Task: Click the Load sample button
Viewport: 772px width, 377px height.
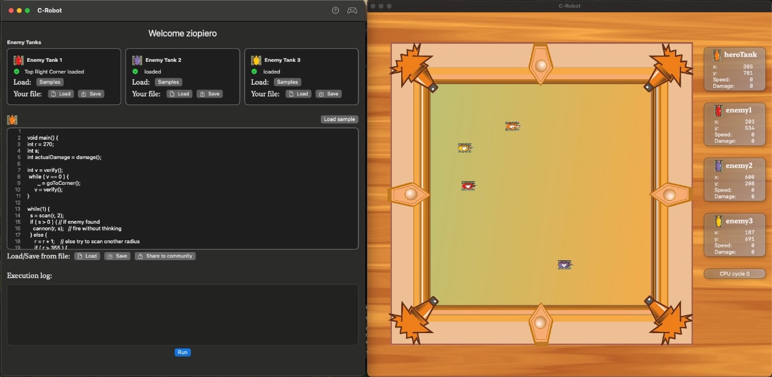Action: pos(339,119)
